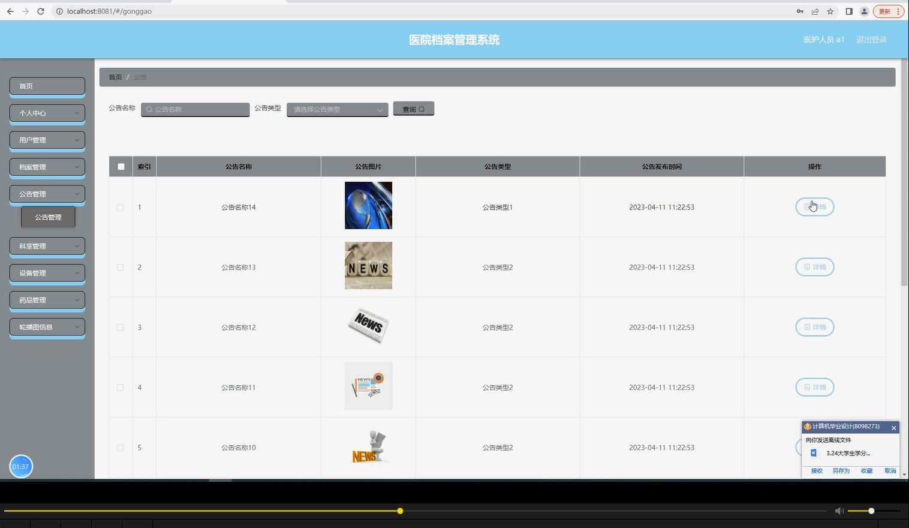Open 详情 for 公告名称12
This screenshot has height=528, width=909.
815,327
